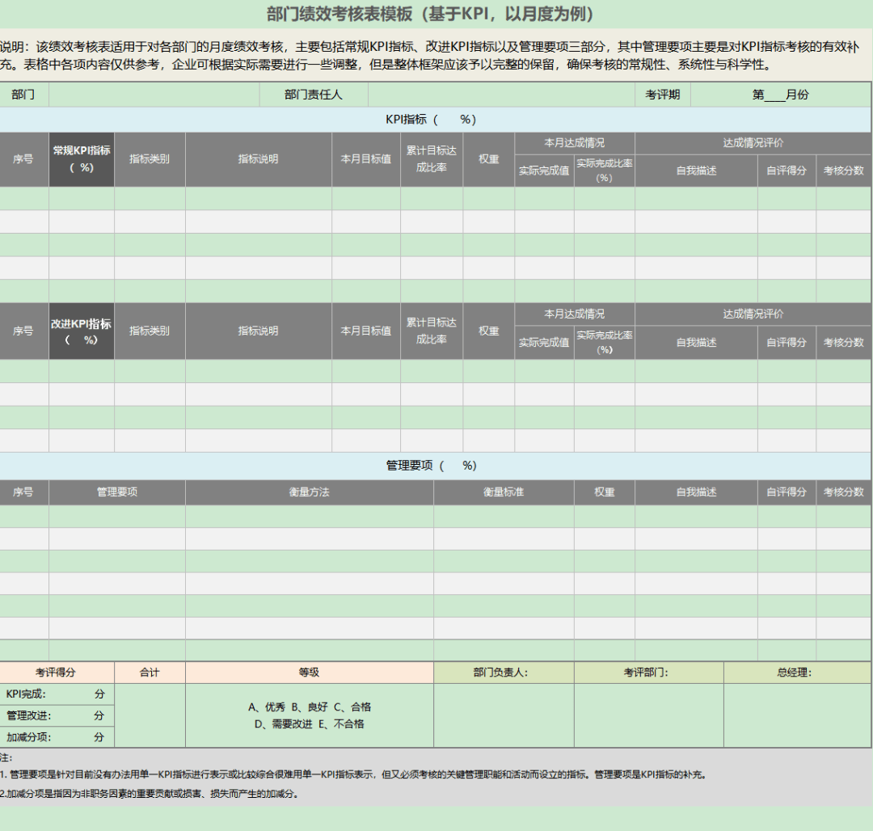Select the 考评期 label cell

[663, 95]
